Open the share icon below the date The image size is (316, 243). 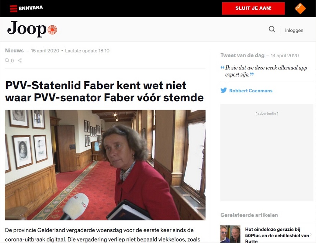click(x=20, y=60)
